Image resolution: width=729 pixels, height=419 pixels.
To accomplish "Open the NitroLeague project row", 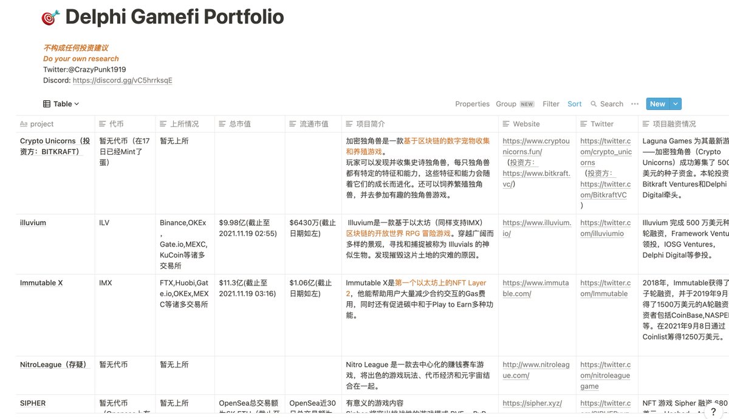I will pyautogui.click(x=55, y=365).
